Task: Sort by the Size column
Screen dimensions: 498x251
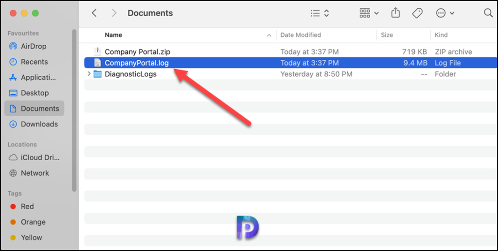Action: point(387,35)
